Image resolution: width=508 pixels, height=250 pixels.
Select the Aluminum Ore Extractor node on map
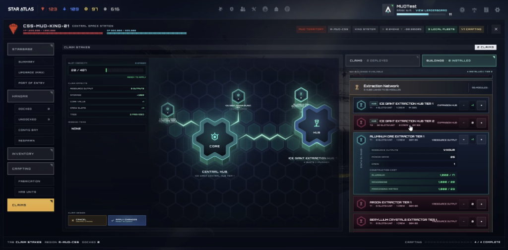point(301,94)
